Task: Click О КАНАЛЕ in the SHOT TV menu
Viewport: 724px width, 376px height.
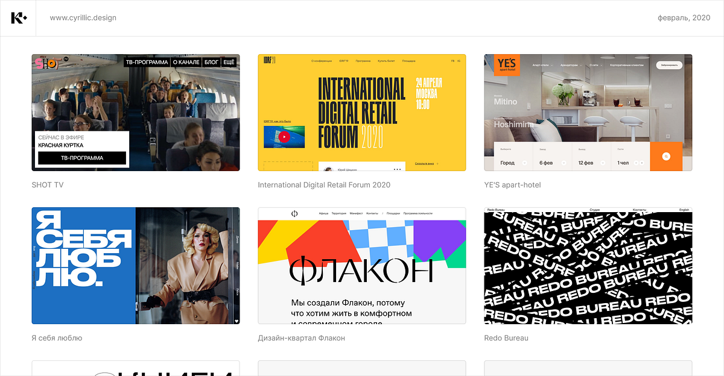Action: click(185, 62)
